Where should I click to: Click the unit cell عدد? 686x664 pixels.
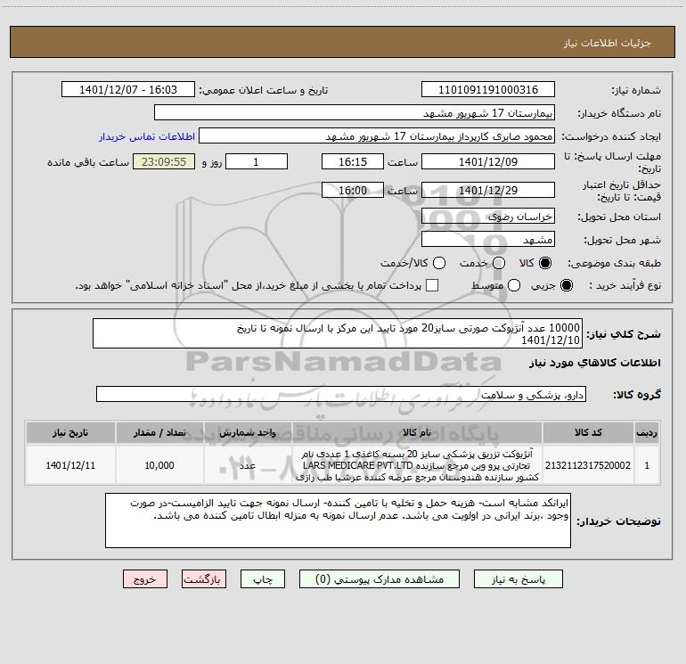click(248, 465)
